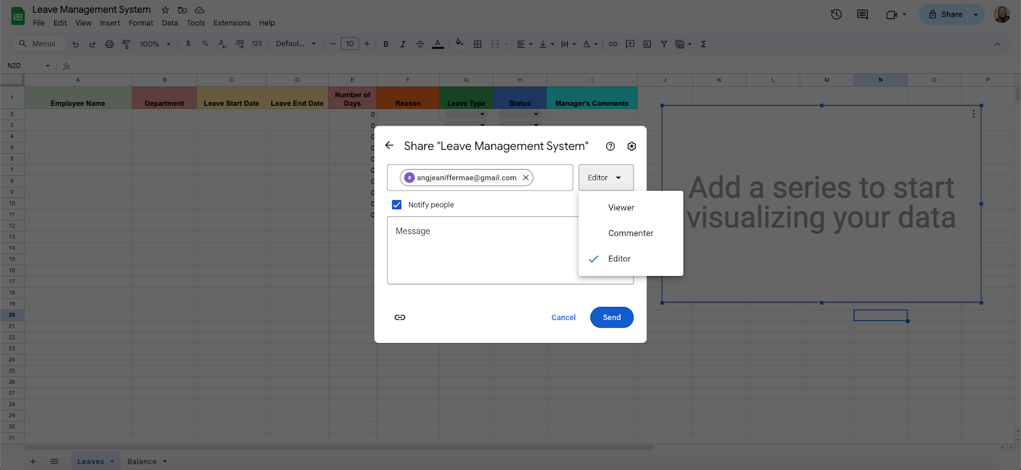Image resolution: width=1021 pixels, height=470 pixels.
Task: Send the share invitation
Action: pyautogui.click(x=612, y=318)
